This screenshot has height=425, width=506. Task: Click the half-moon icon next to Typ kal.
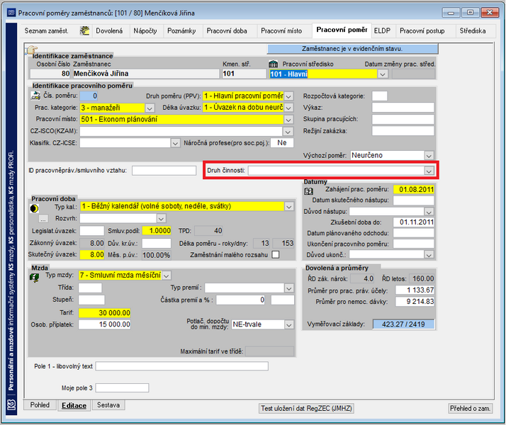click(34, 209)
